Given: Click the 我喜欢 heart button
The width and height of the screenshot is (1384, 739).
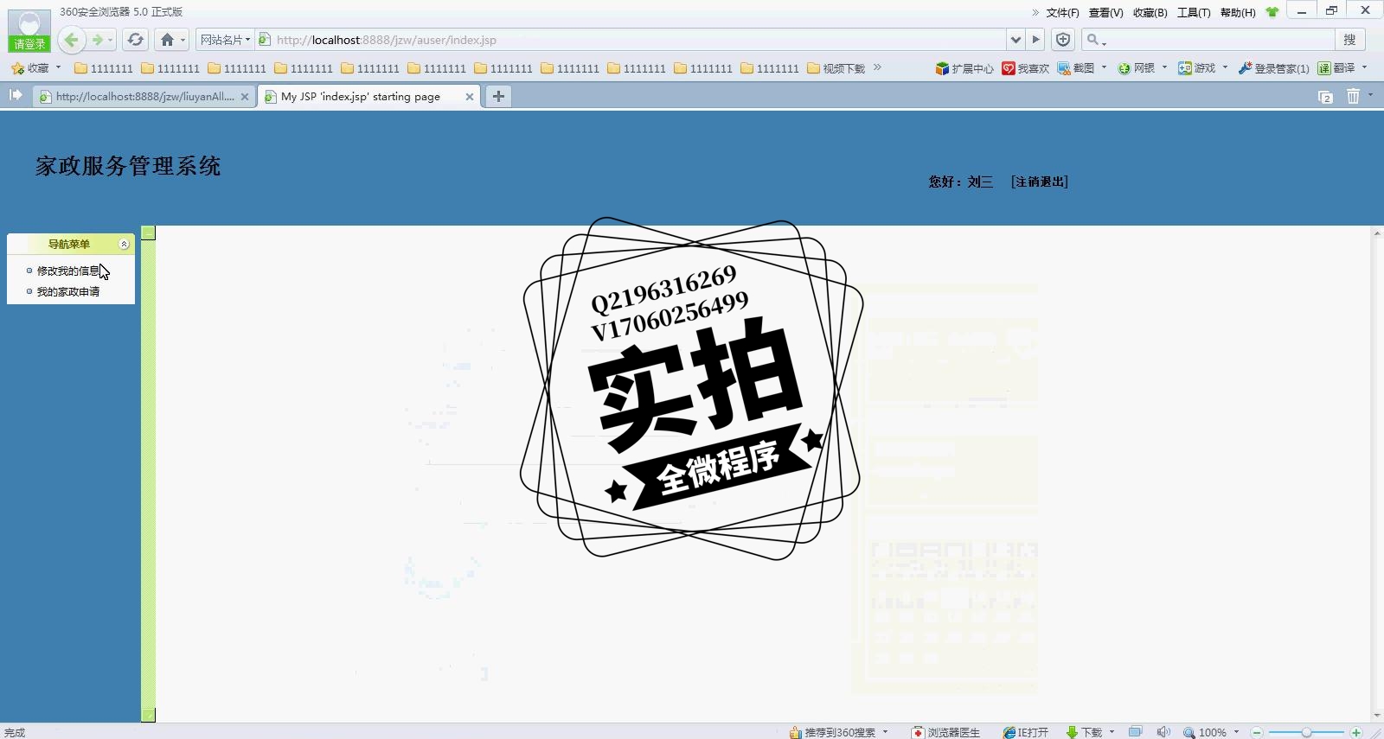Looking at the screenshot, I should [x=1025, y=67].
